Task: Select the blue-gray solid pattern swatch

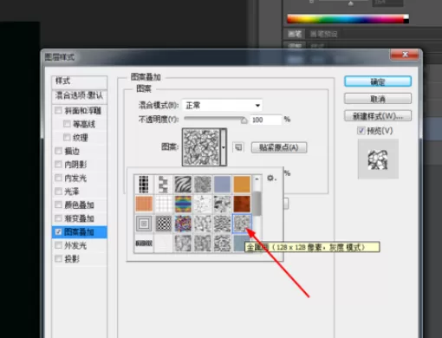Action: pos(222,184)
